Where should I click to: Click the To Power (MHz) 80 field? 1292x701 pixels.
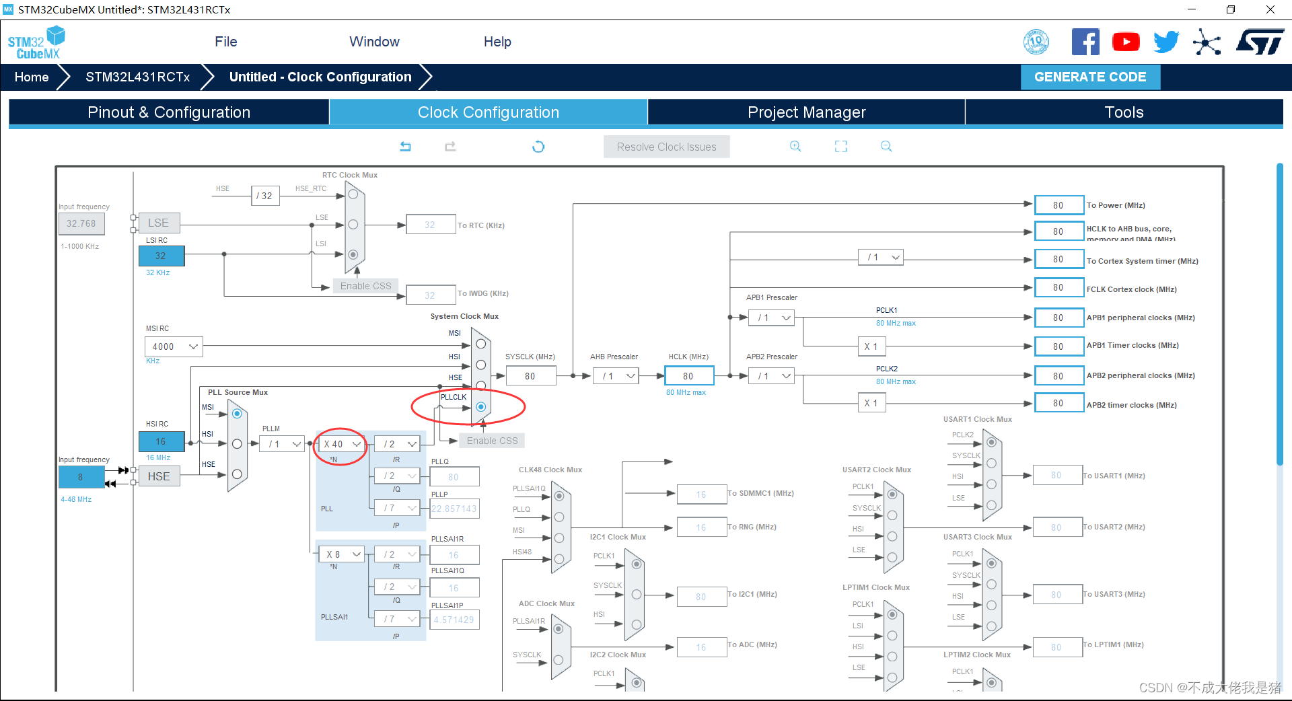(1058, 205)
